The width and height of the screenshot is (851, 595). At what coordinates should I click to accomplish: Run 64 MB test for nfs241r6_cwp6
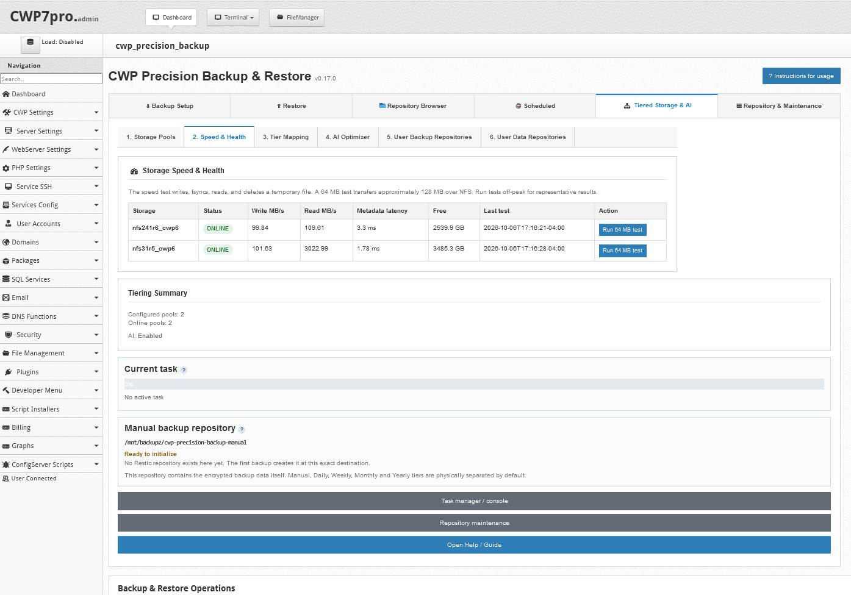(x=622, y=230)
